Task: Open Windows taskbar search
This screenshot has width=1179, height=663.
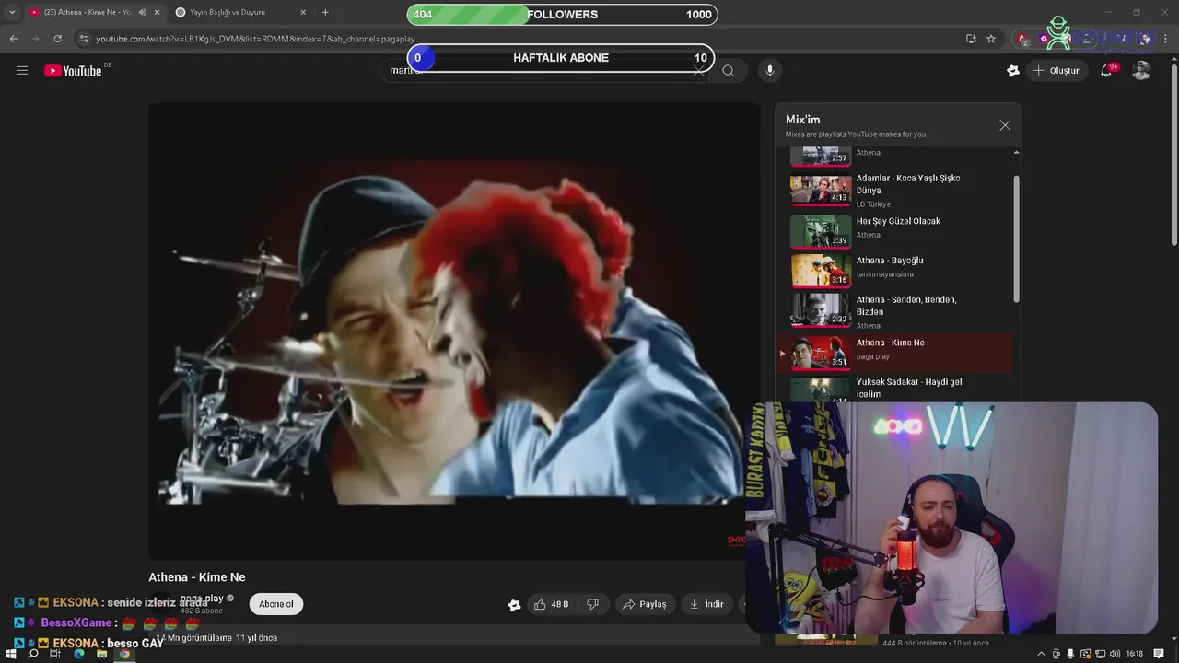Action: point(33,654)
